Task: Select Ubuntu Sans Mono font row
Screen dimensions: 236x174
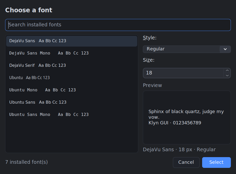Action: click(x=72, y=115)
